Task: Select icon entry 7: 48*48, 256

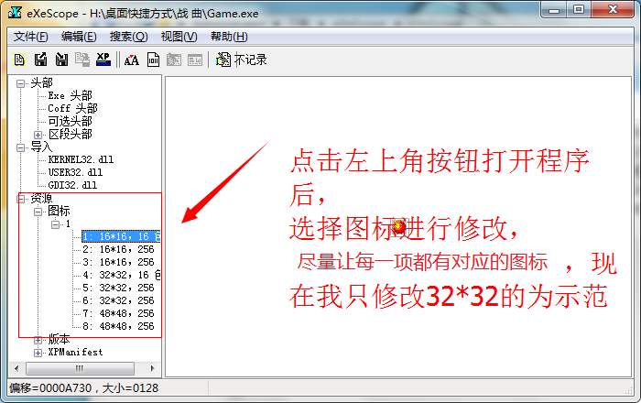Action: (x=118, y=313)
